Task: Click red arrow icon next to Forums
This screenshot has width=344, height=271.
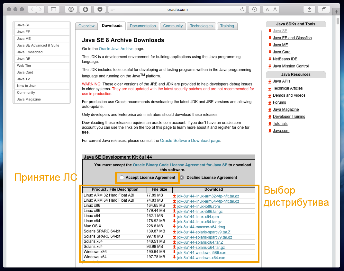Action: [270, 102]
